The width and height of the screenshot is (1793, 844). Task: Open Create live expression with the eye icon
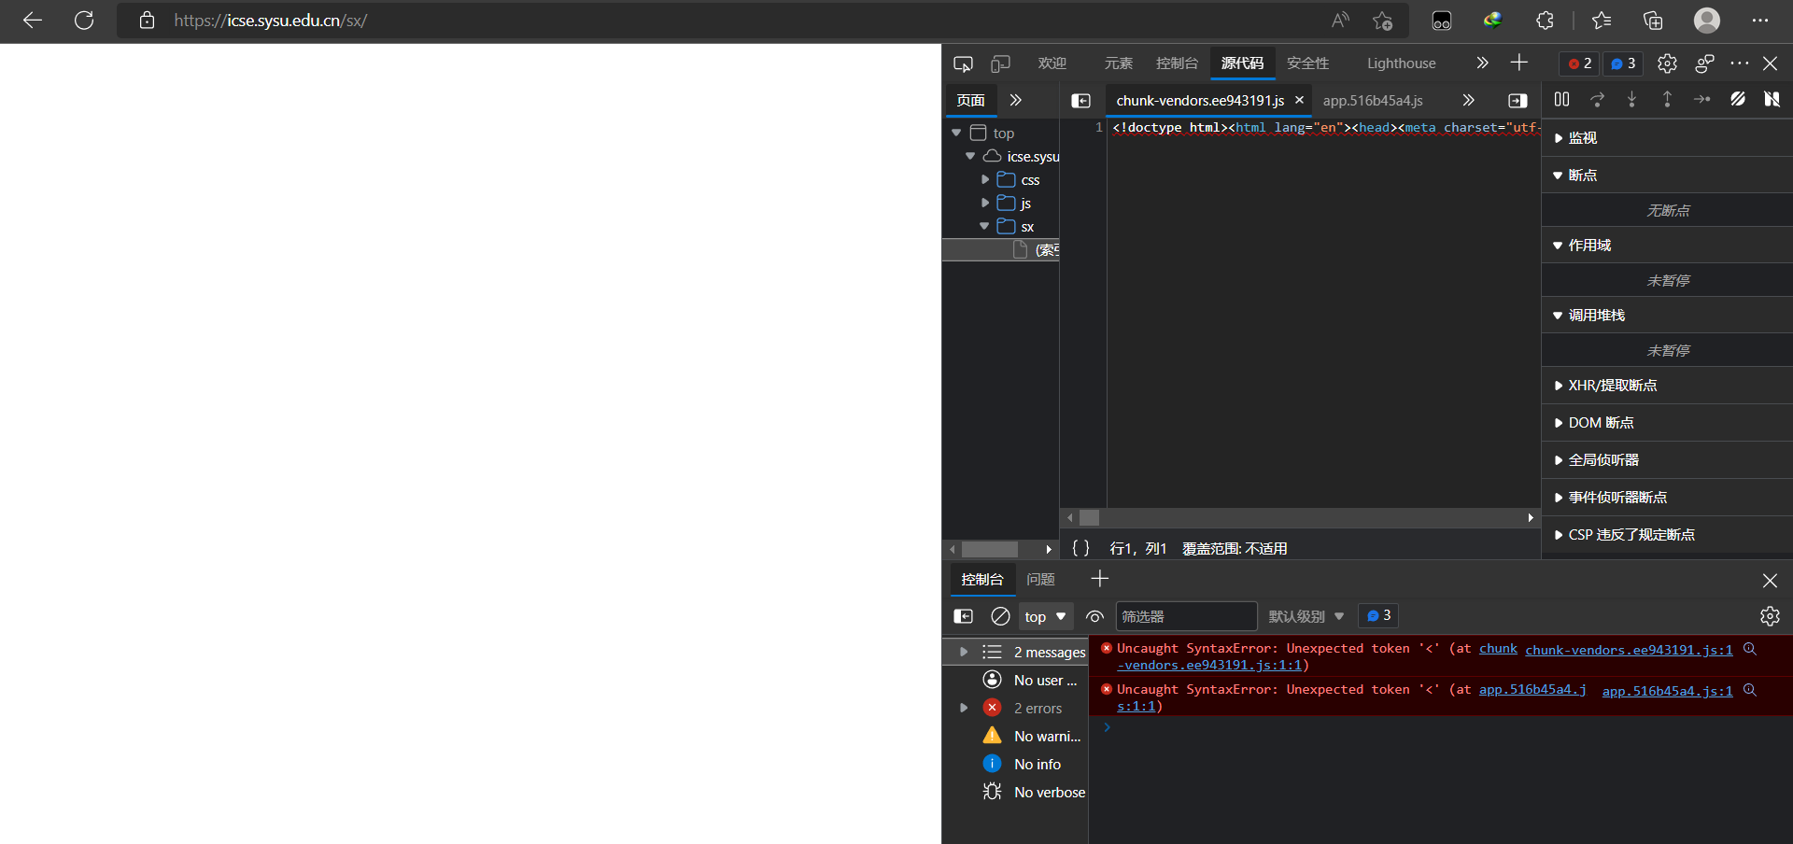coord(1094,616)
